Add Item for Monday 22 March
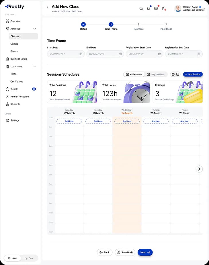The width and height of the screenshot is (209, 265). tap(69, 121)
